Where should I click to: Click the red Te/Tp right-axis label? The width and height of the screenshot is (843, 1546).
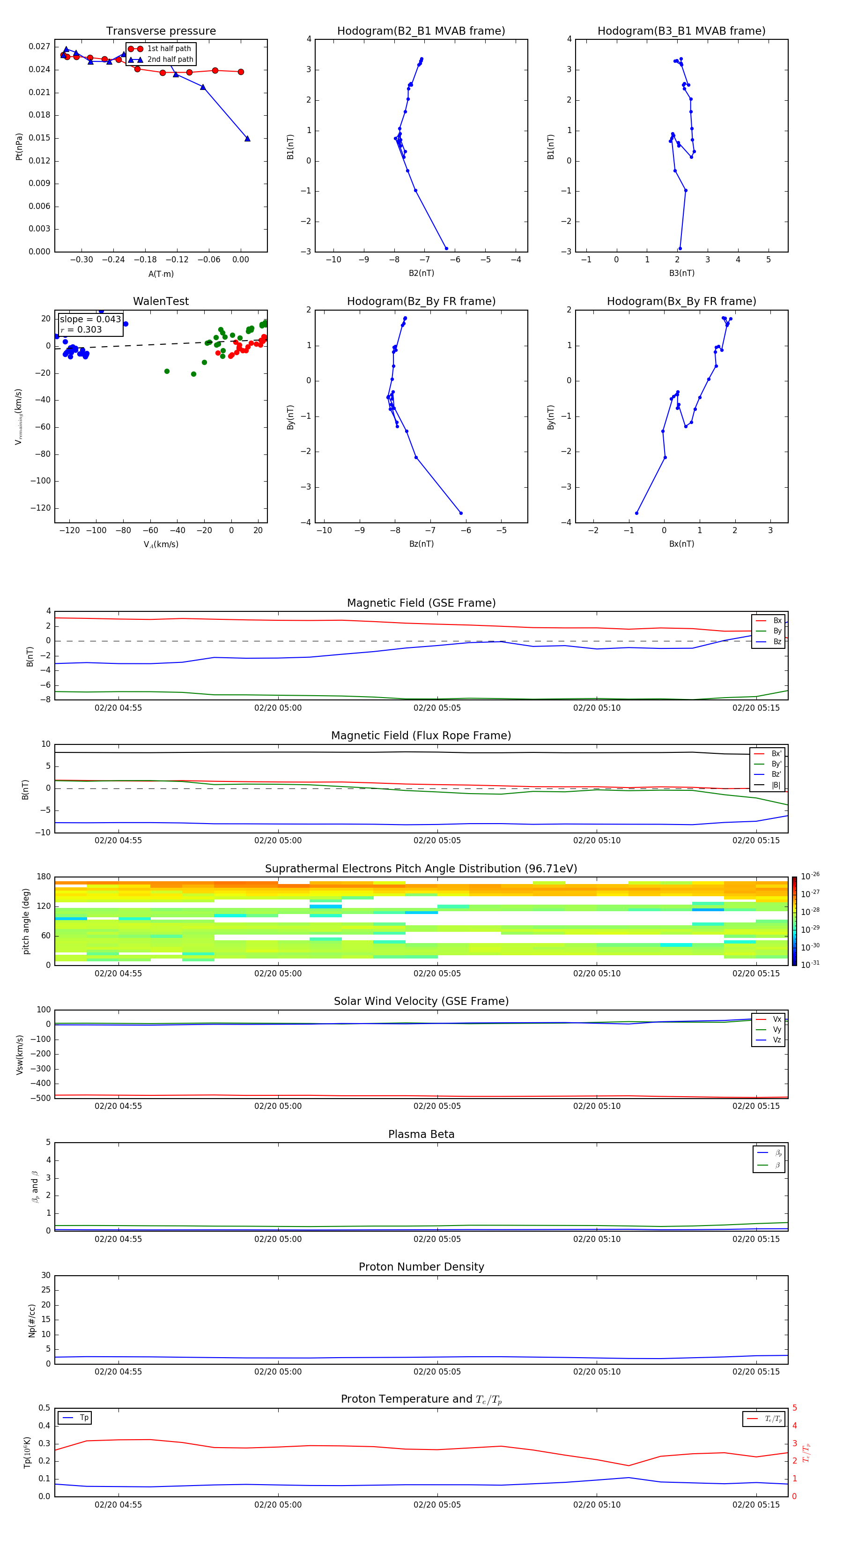(806, 1452)
